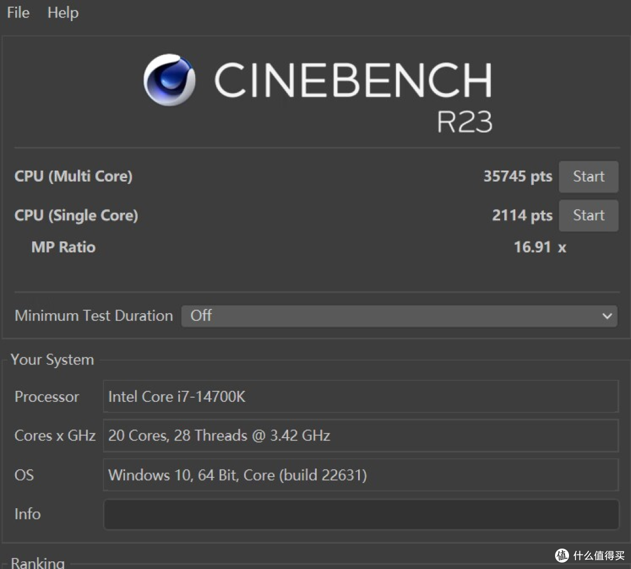The width and height of the screenshot is (631, 569).
Task: Open the Help menu
Action: tap(63, 12)
